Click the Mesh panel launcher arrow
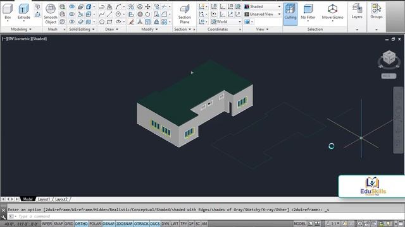The width and height of the screenshot is (405, 227). [x=65, y=30]
